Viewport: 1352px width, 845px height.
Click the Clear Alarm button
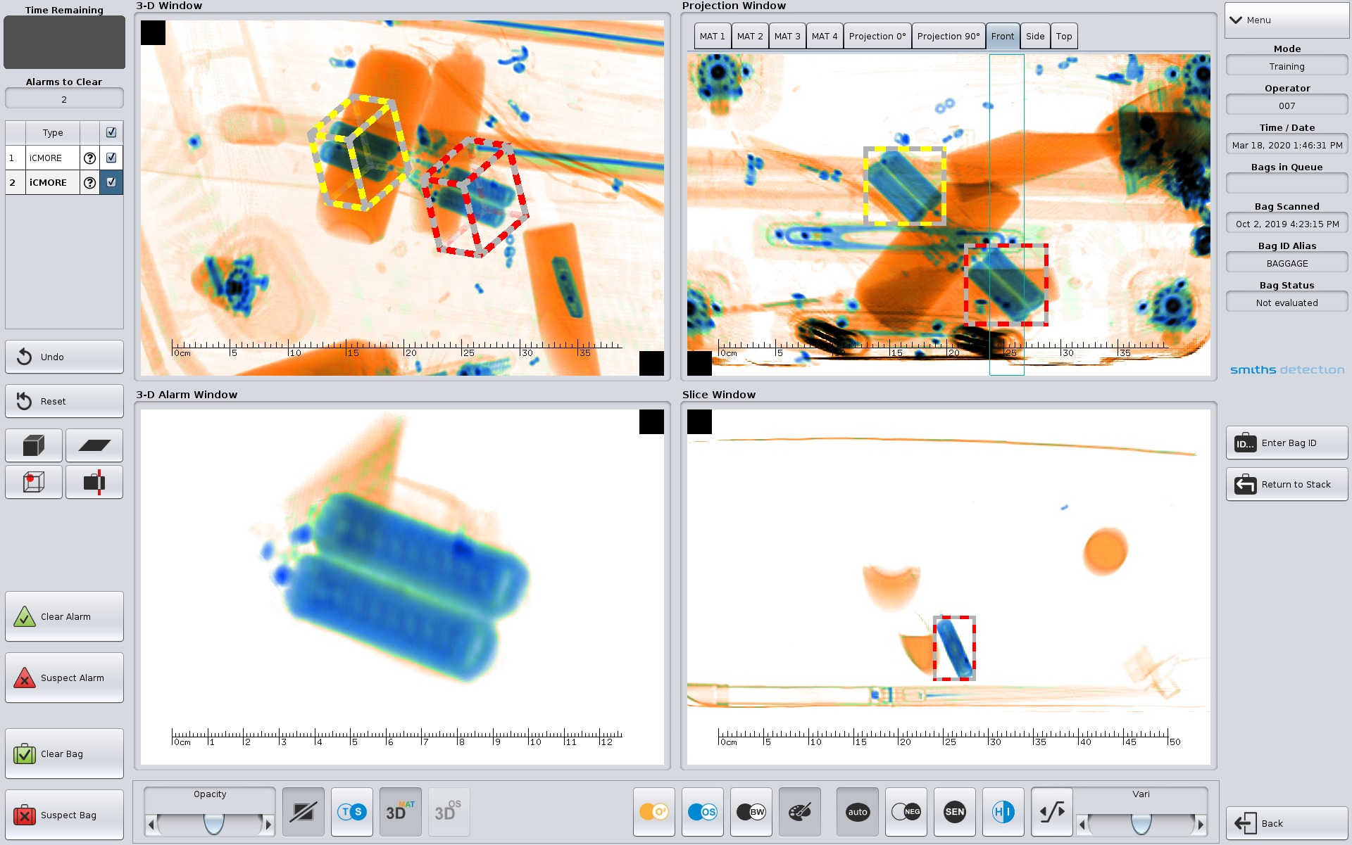64,616
